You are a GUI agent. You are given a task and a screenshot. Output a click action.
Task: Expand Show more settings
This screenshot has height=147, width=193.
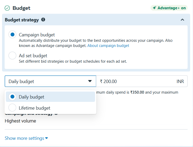(26, 138)
